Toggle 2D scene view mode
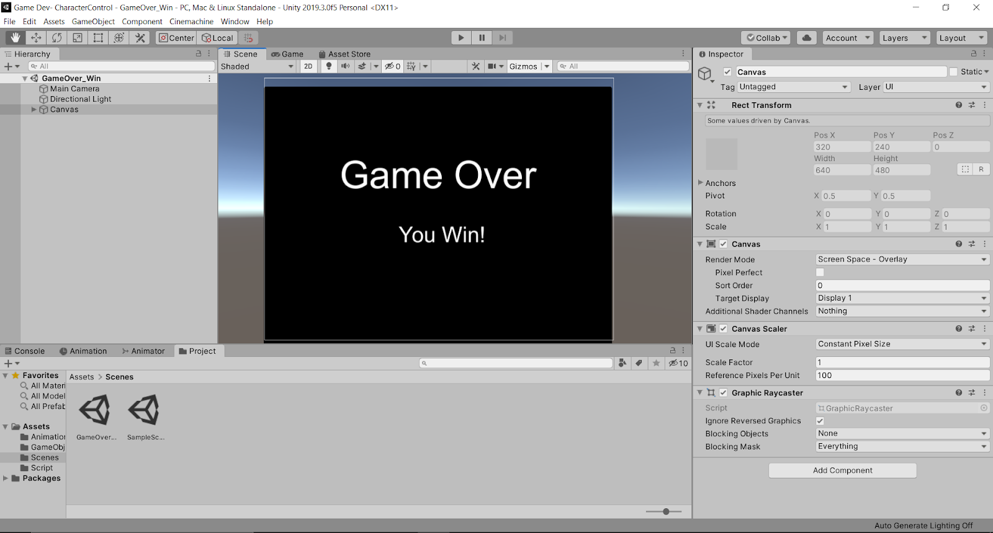 (x=308, y=66)
